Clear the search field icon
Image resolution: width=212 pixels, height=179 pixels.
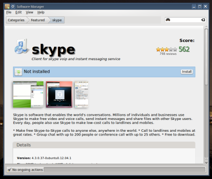tap(203, 20)
